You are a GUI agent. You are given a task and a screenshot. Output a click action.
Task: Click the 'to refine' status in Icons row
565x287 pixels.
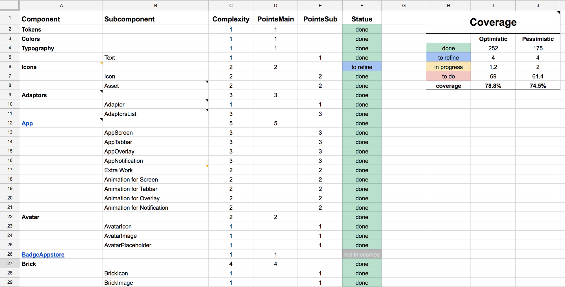362,67
